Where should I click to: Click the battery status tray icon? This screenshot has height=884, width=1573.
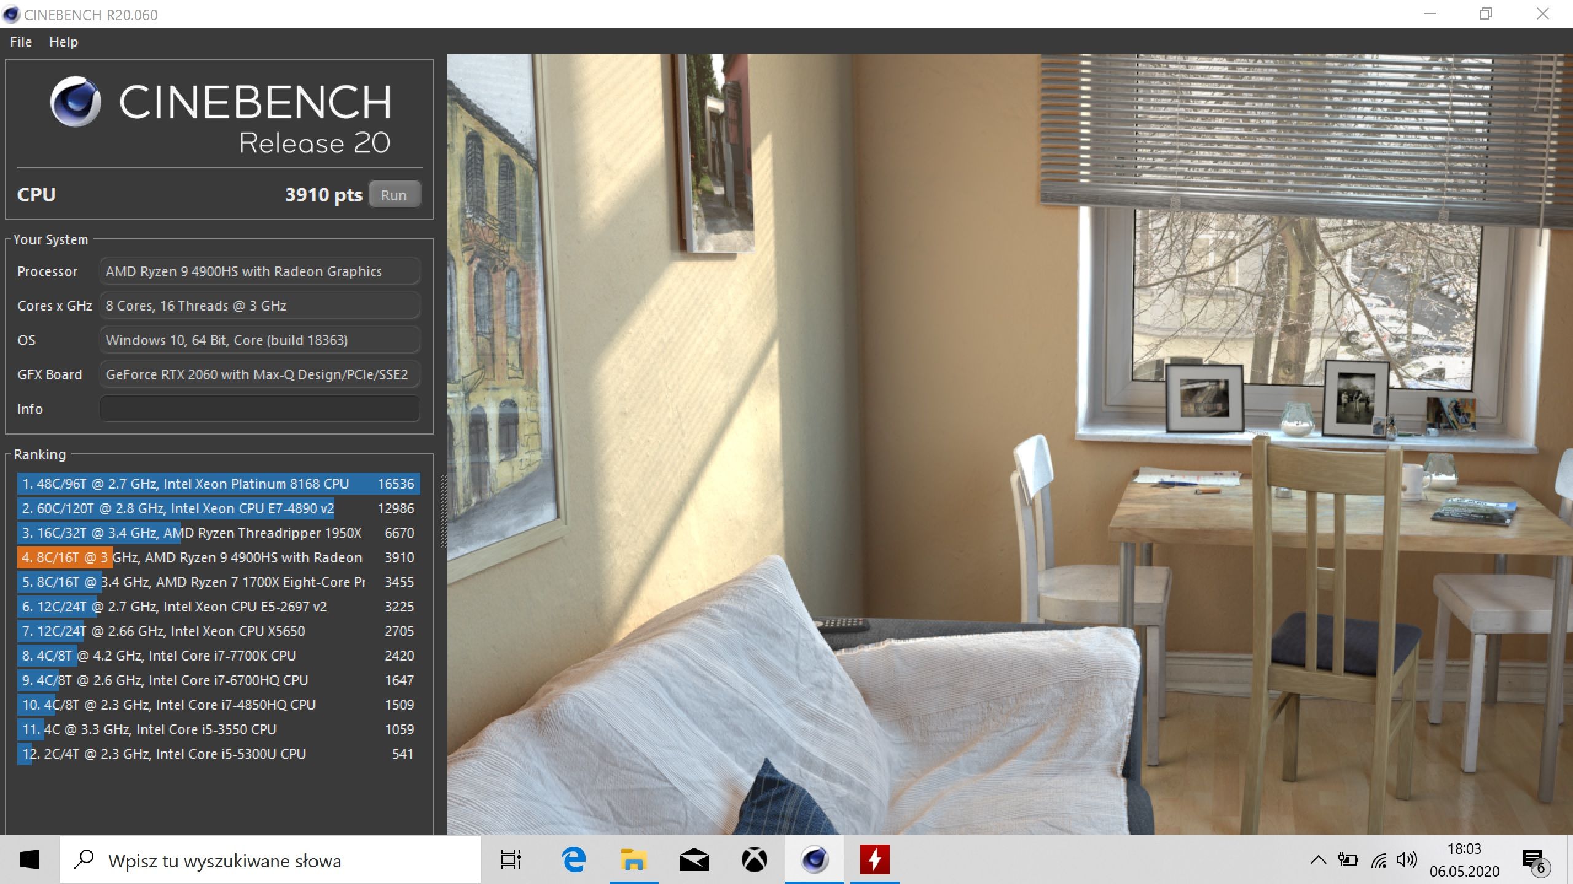[x=1348, y=859]
